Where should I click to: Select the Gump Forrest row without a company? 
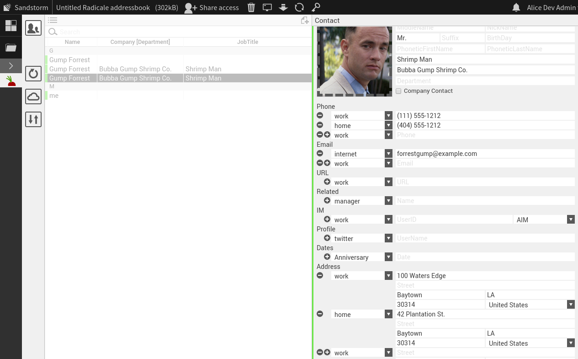pyautogui.click(x=179, y=60)
